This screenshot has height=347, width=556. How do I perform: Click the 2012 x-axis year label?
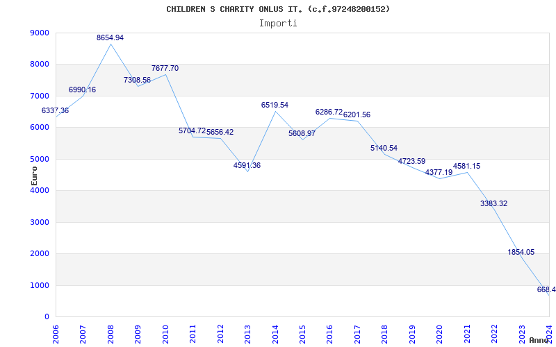tap(220, 335)
